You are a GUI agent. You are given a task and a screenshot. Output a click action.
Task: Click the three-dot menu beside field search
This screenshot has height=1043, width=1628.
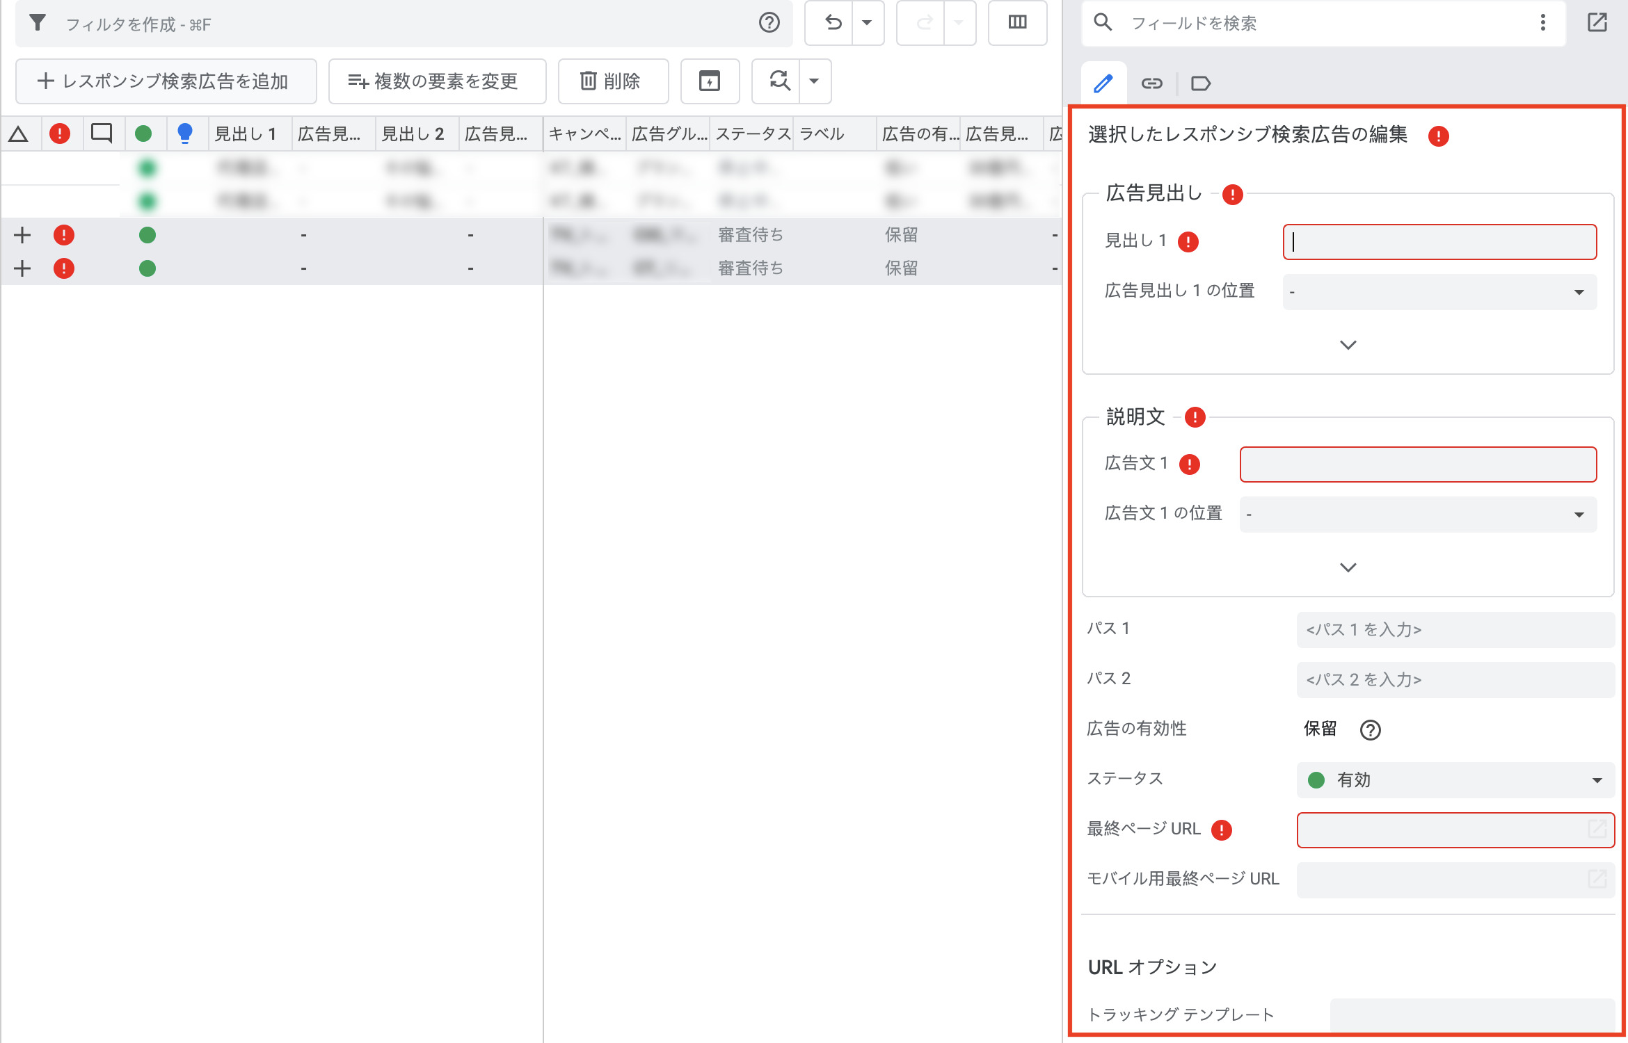pyautogui.click(x=1542, y=23)
